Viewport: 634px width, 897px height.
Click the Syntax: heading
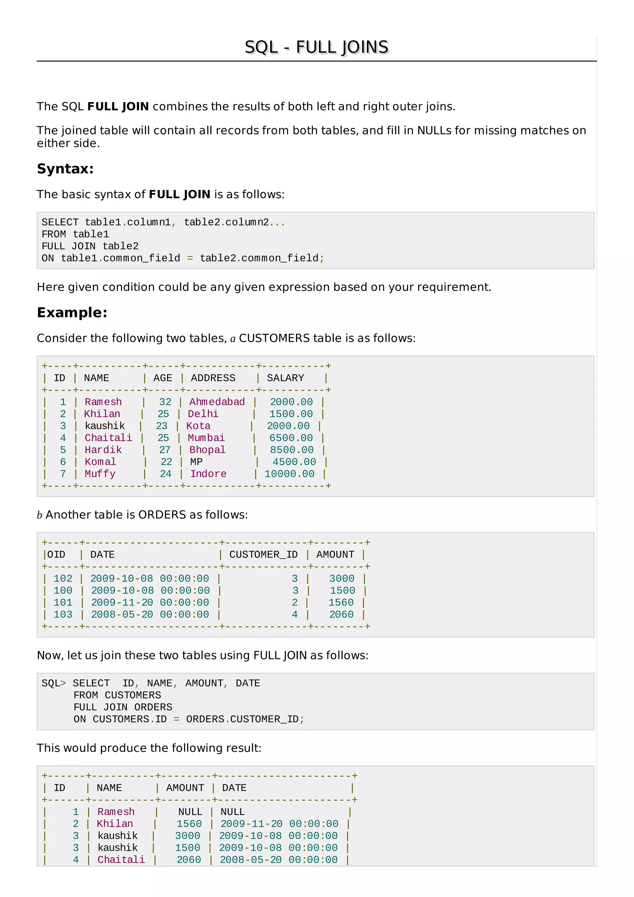click(65, 169)
